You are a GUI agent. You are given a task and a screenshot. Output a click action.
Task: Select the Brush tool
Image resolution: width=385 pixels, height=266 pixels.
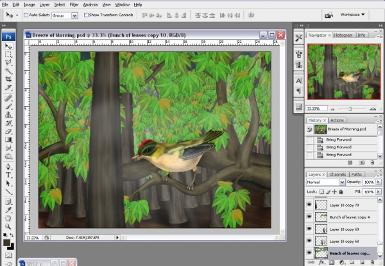pos(8,107)
